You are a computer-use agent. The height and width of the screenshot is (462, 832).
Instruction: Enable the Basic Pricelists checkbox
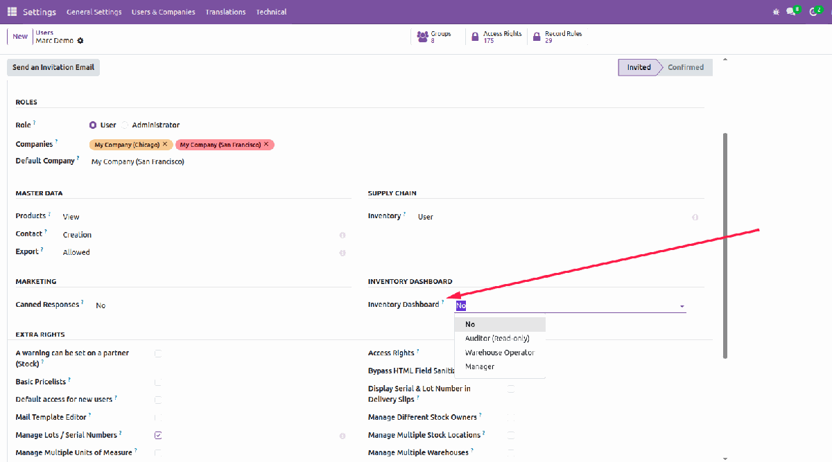click(158, 382)
